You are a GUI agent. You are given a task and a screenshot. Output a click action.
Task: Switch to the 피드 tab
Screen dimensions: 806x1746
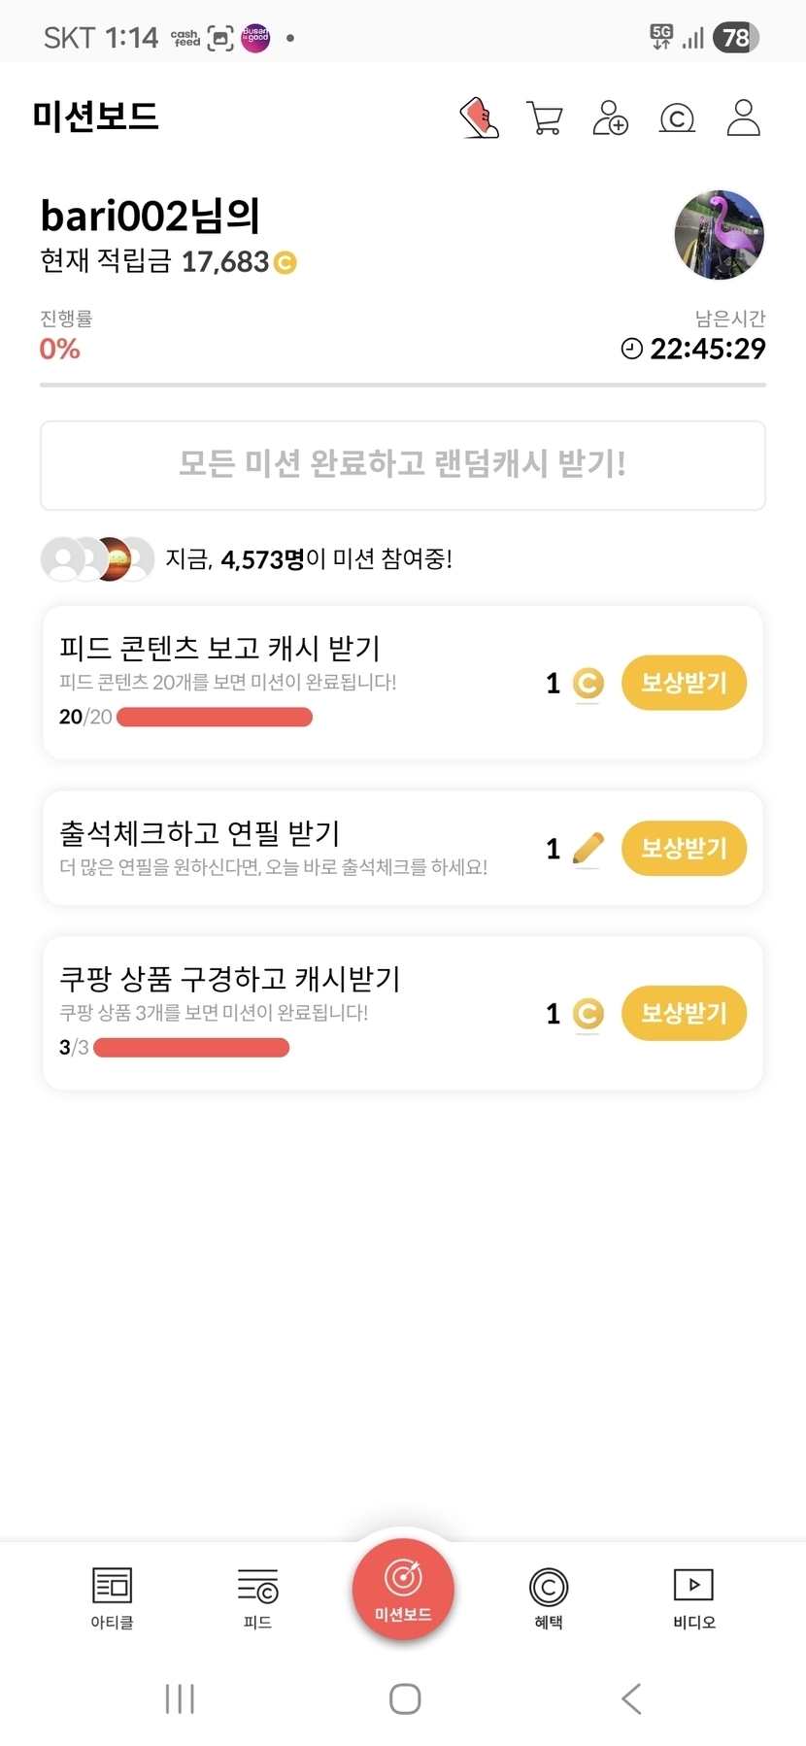click(x=257, y=1596)
